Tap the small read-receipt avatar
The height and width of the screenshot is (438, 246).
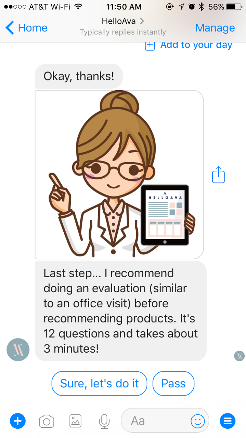(x=239, y=356)
